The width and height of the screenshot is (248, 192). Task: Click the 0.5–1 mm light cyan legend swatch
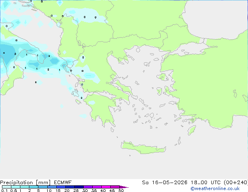click(x=16, y=187)
